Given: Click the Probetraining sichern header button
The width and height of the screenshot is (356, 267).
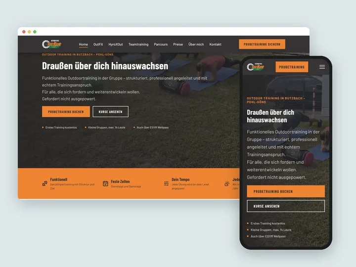Looking at the screenshot, I should pyautogui.click(x=262, y=44).
